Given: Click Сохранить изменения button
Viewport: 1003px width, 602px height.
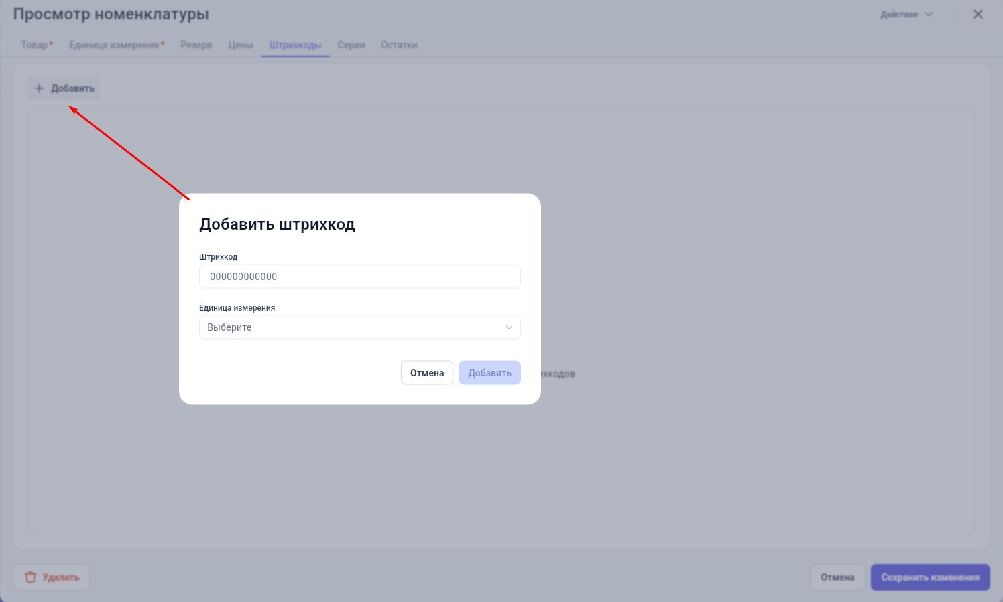Looking at the screenshot, I should 930,577.
